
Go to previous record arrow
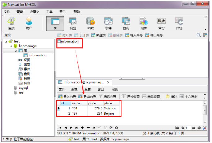[66, 128]
